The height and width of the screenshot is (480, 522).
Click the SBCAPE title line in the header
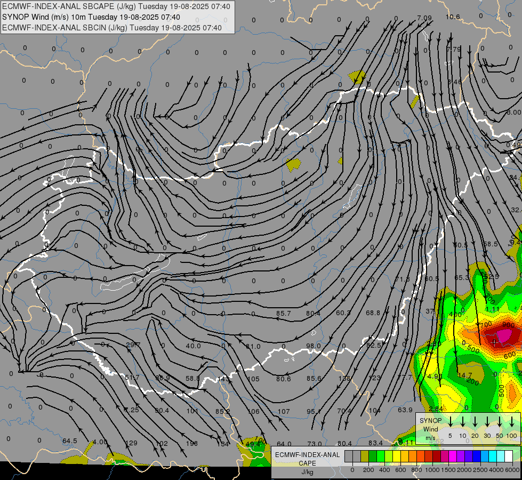click(116, 6)
